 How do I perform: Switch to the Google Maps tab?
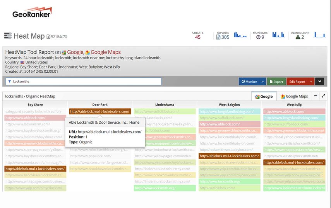click(x=294, y=97)
